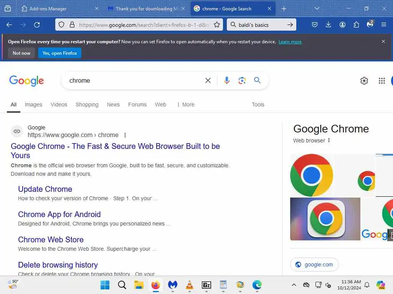Open a new tab
Image resolution: width=393 pixels, height=294 pixels.
(284, 9)
